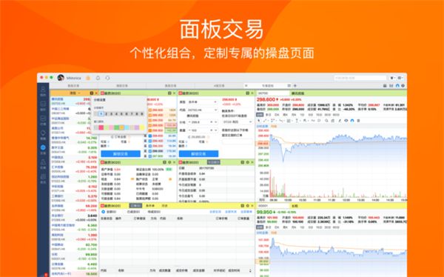
Task: Choose the yellow window color swatch
Action: coord(142,127)
